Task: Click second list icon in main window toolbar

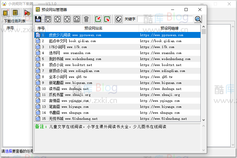Action: click(15, 13)
